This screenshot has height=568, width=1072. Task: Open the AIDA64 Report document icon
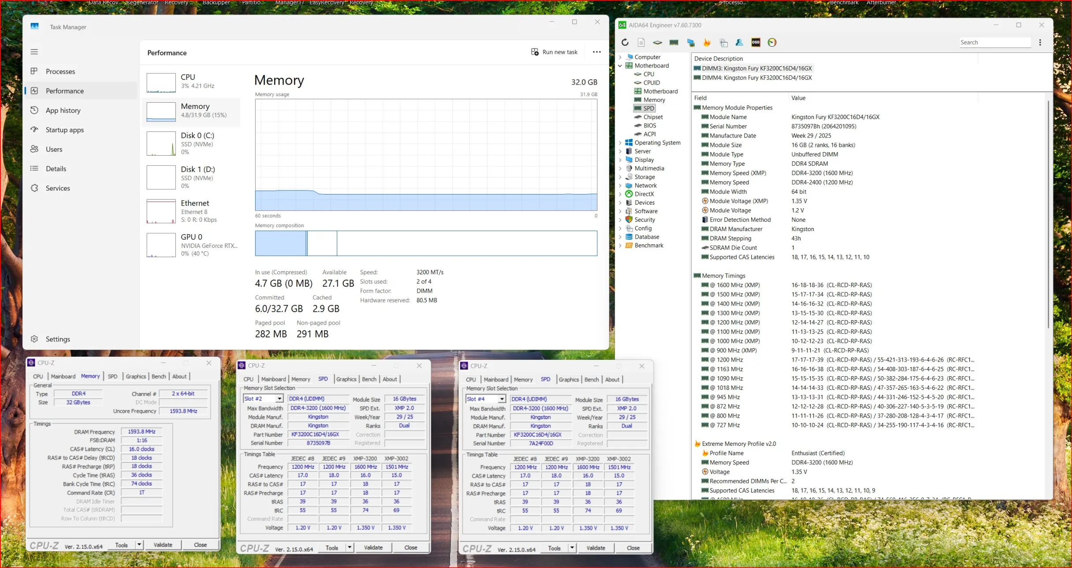click(x=641, y=42)
